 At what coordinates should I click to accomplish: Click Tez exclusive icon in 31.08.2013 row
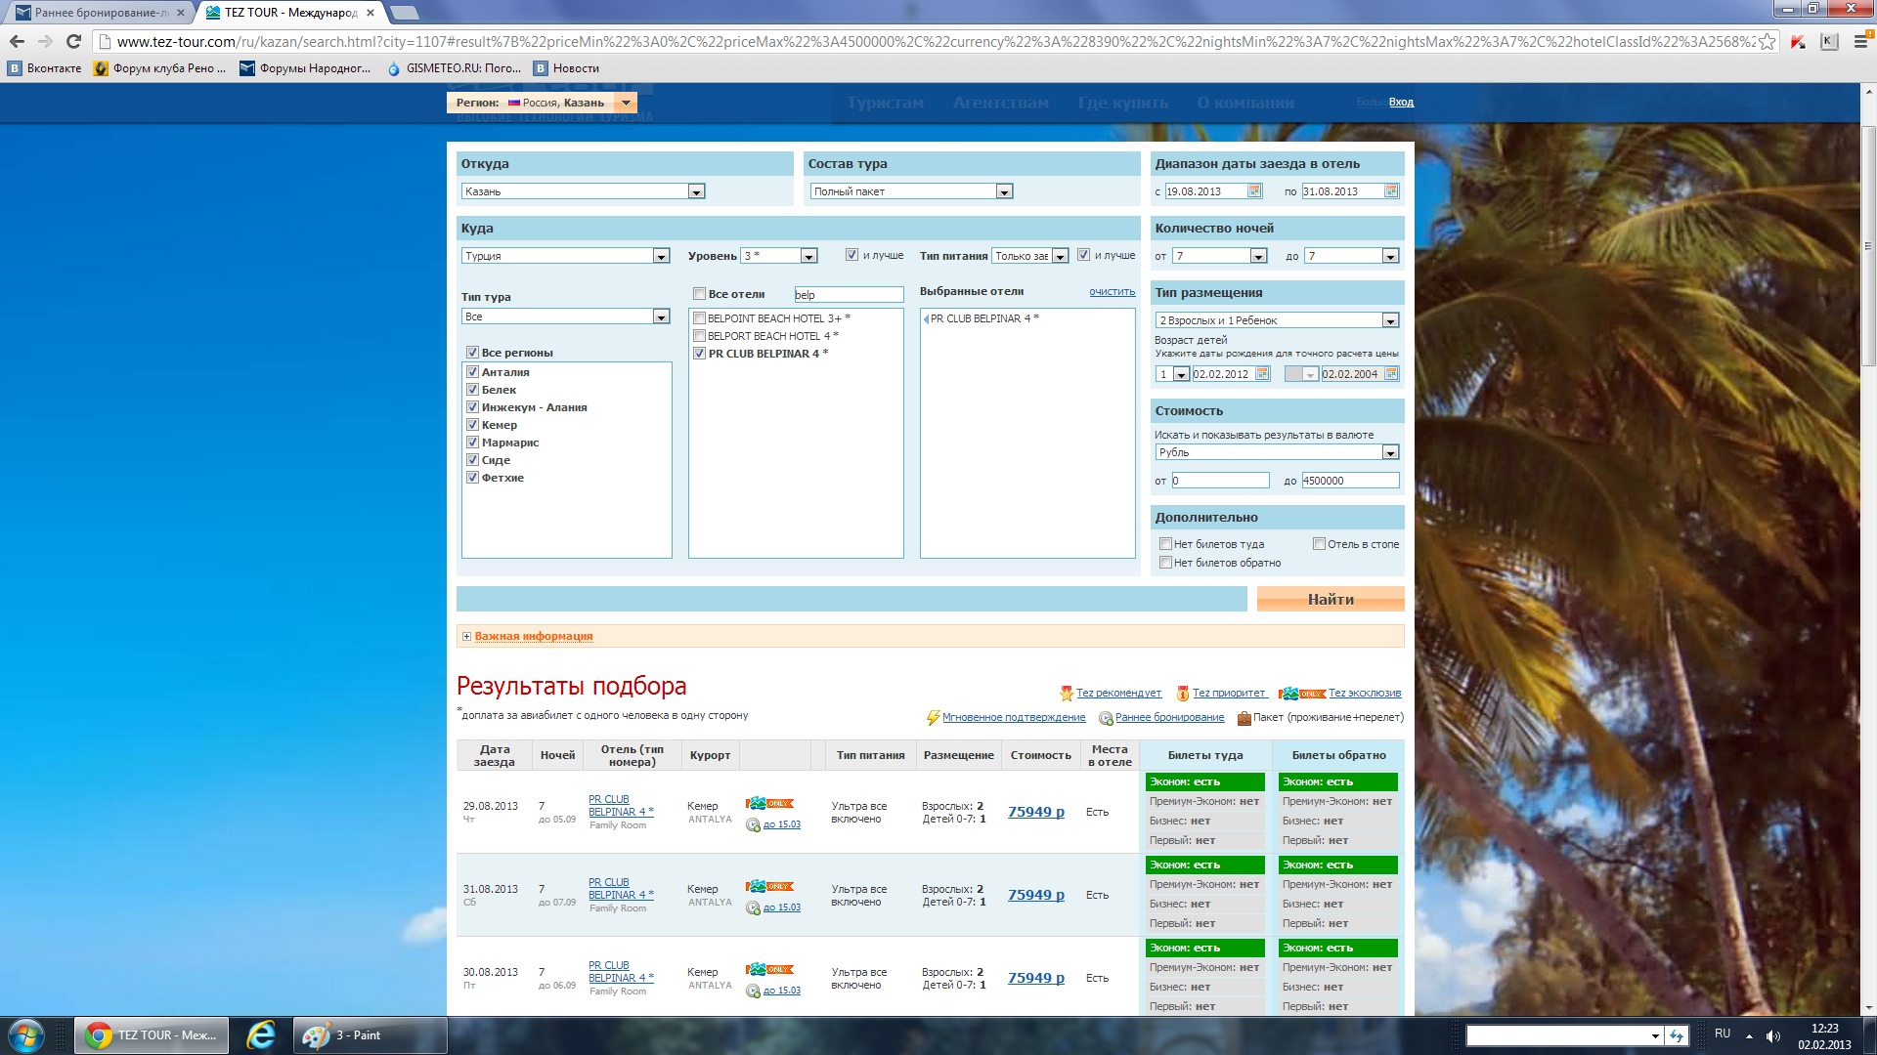(769, 887)
